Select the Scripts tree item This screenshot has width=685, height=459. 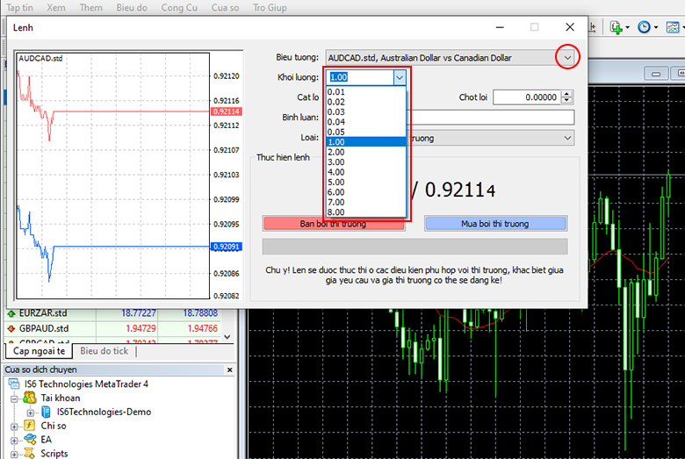point(54,454)
